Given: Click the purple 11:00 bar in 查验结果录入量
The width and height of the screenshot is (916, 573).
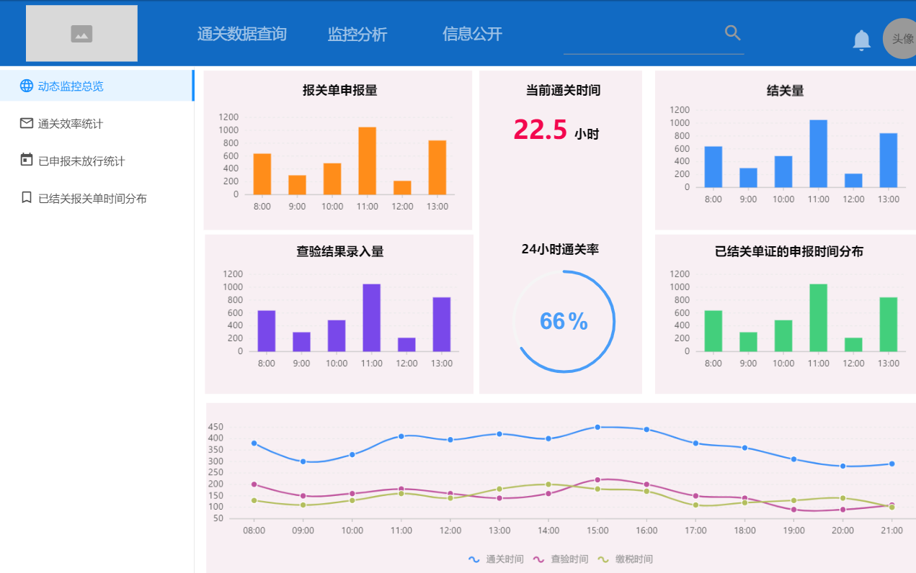Looking at the screenshot, I should coord(372,317).
